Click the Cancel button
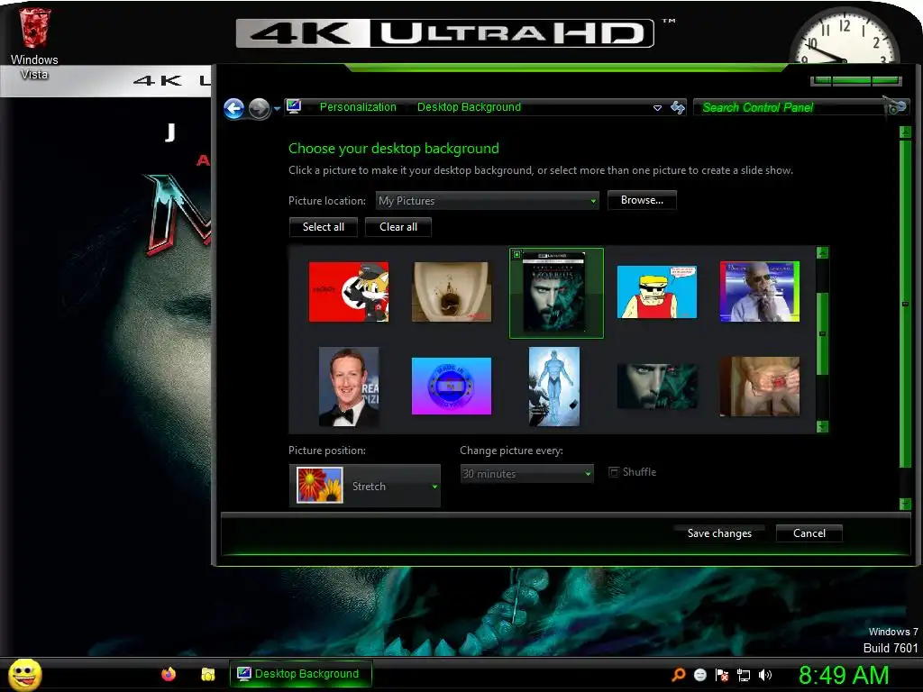Viewport: 923px width, 692px height. tap(809, 533)
